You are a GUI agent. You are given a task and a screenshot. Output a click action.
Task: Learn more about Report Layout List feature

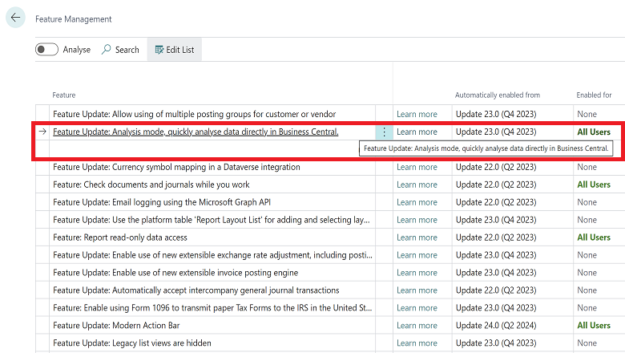coord(417,220)
